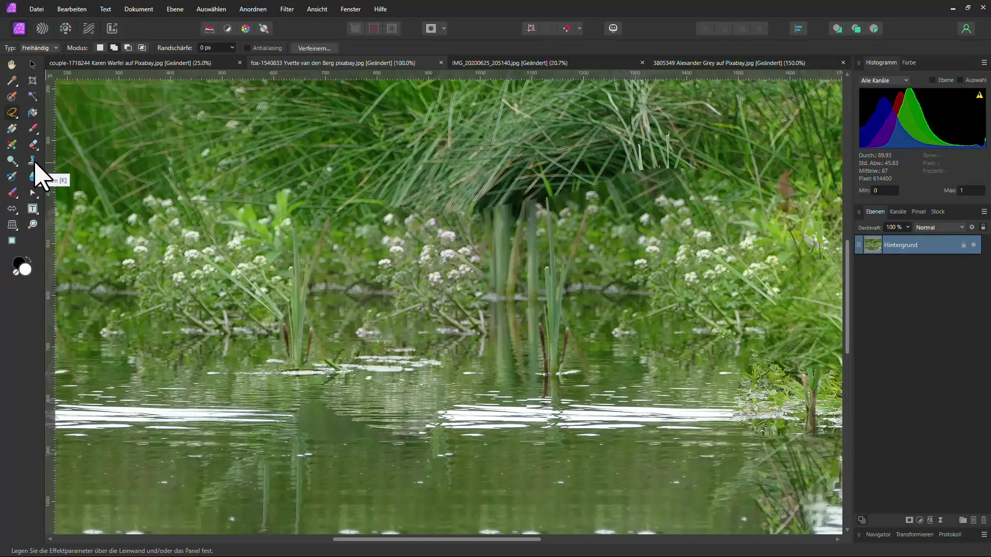Swap foreground and background colours
The height and width of the screenshot is (557, 991).
pos(28,258)
